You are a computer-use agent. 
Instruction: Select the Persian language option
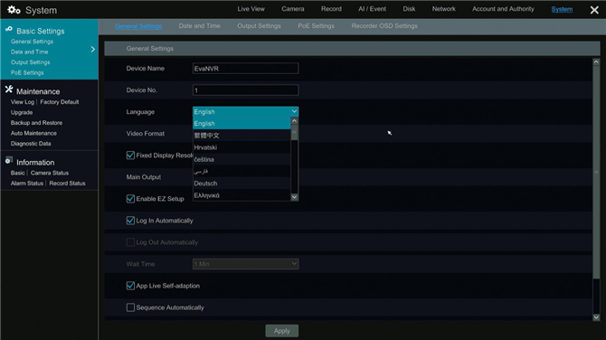click(x=241, y=172)
